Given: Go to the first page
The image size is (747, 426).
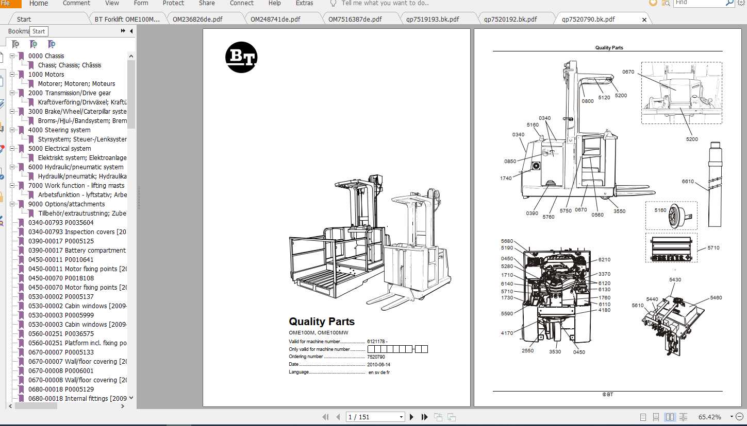Looking at the screenshot, I should point(325,417).
